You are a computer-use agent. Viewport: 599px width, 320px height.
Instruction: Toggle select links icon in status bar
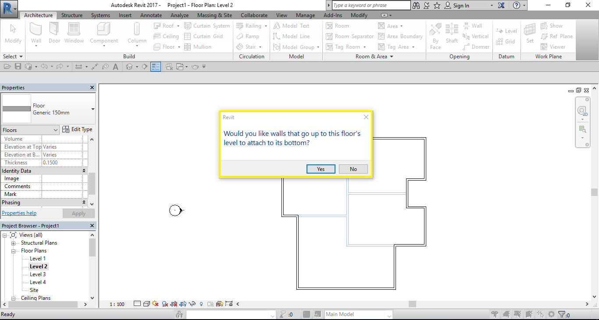coord(495,314)
